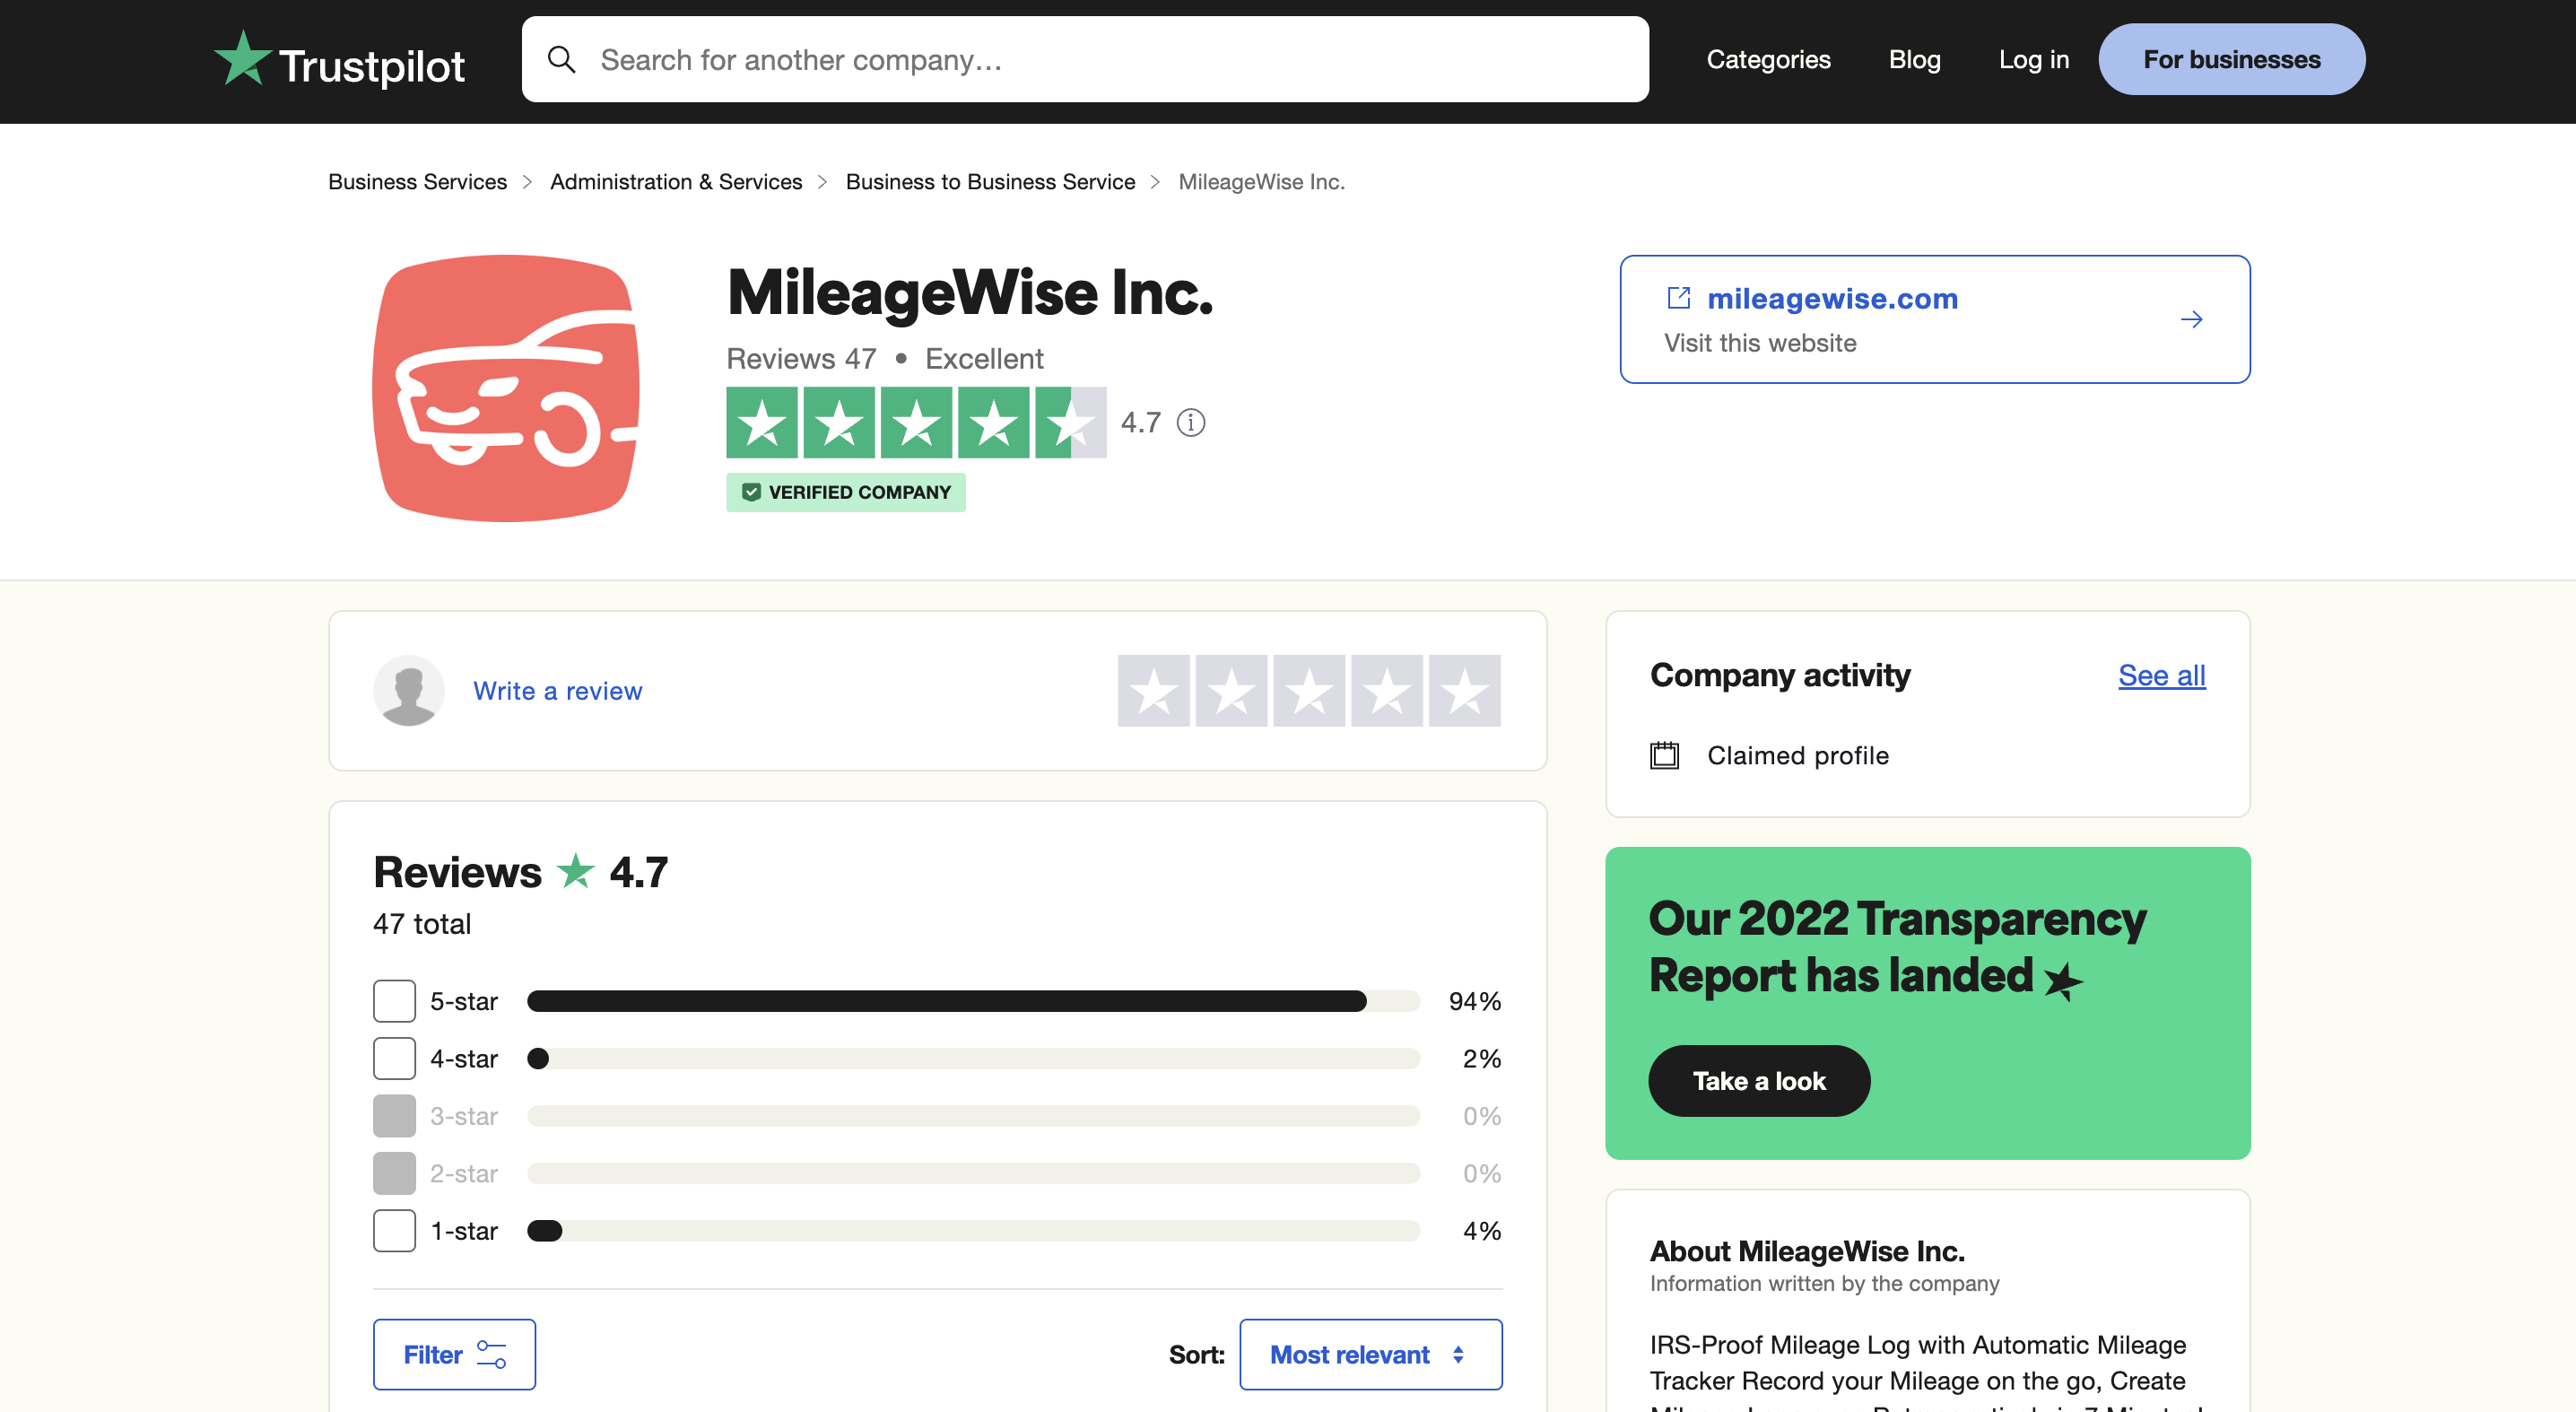Click the Claimed profile calendar icon
This screenshot has width=2576, height=1412.
(x=1664, y=755)
